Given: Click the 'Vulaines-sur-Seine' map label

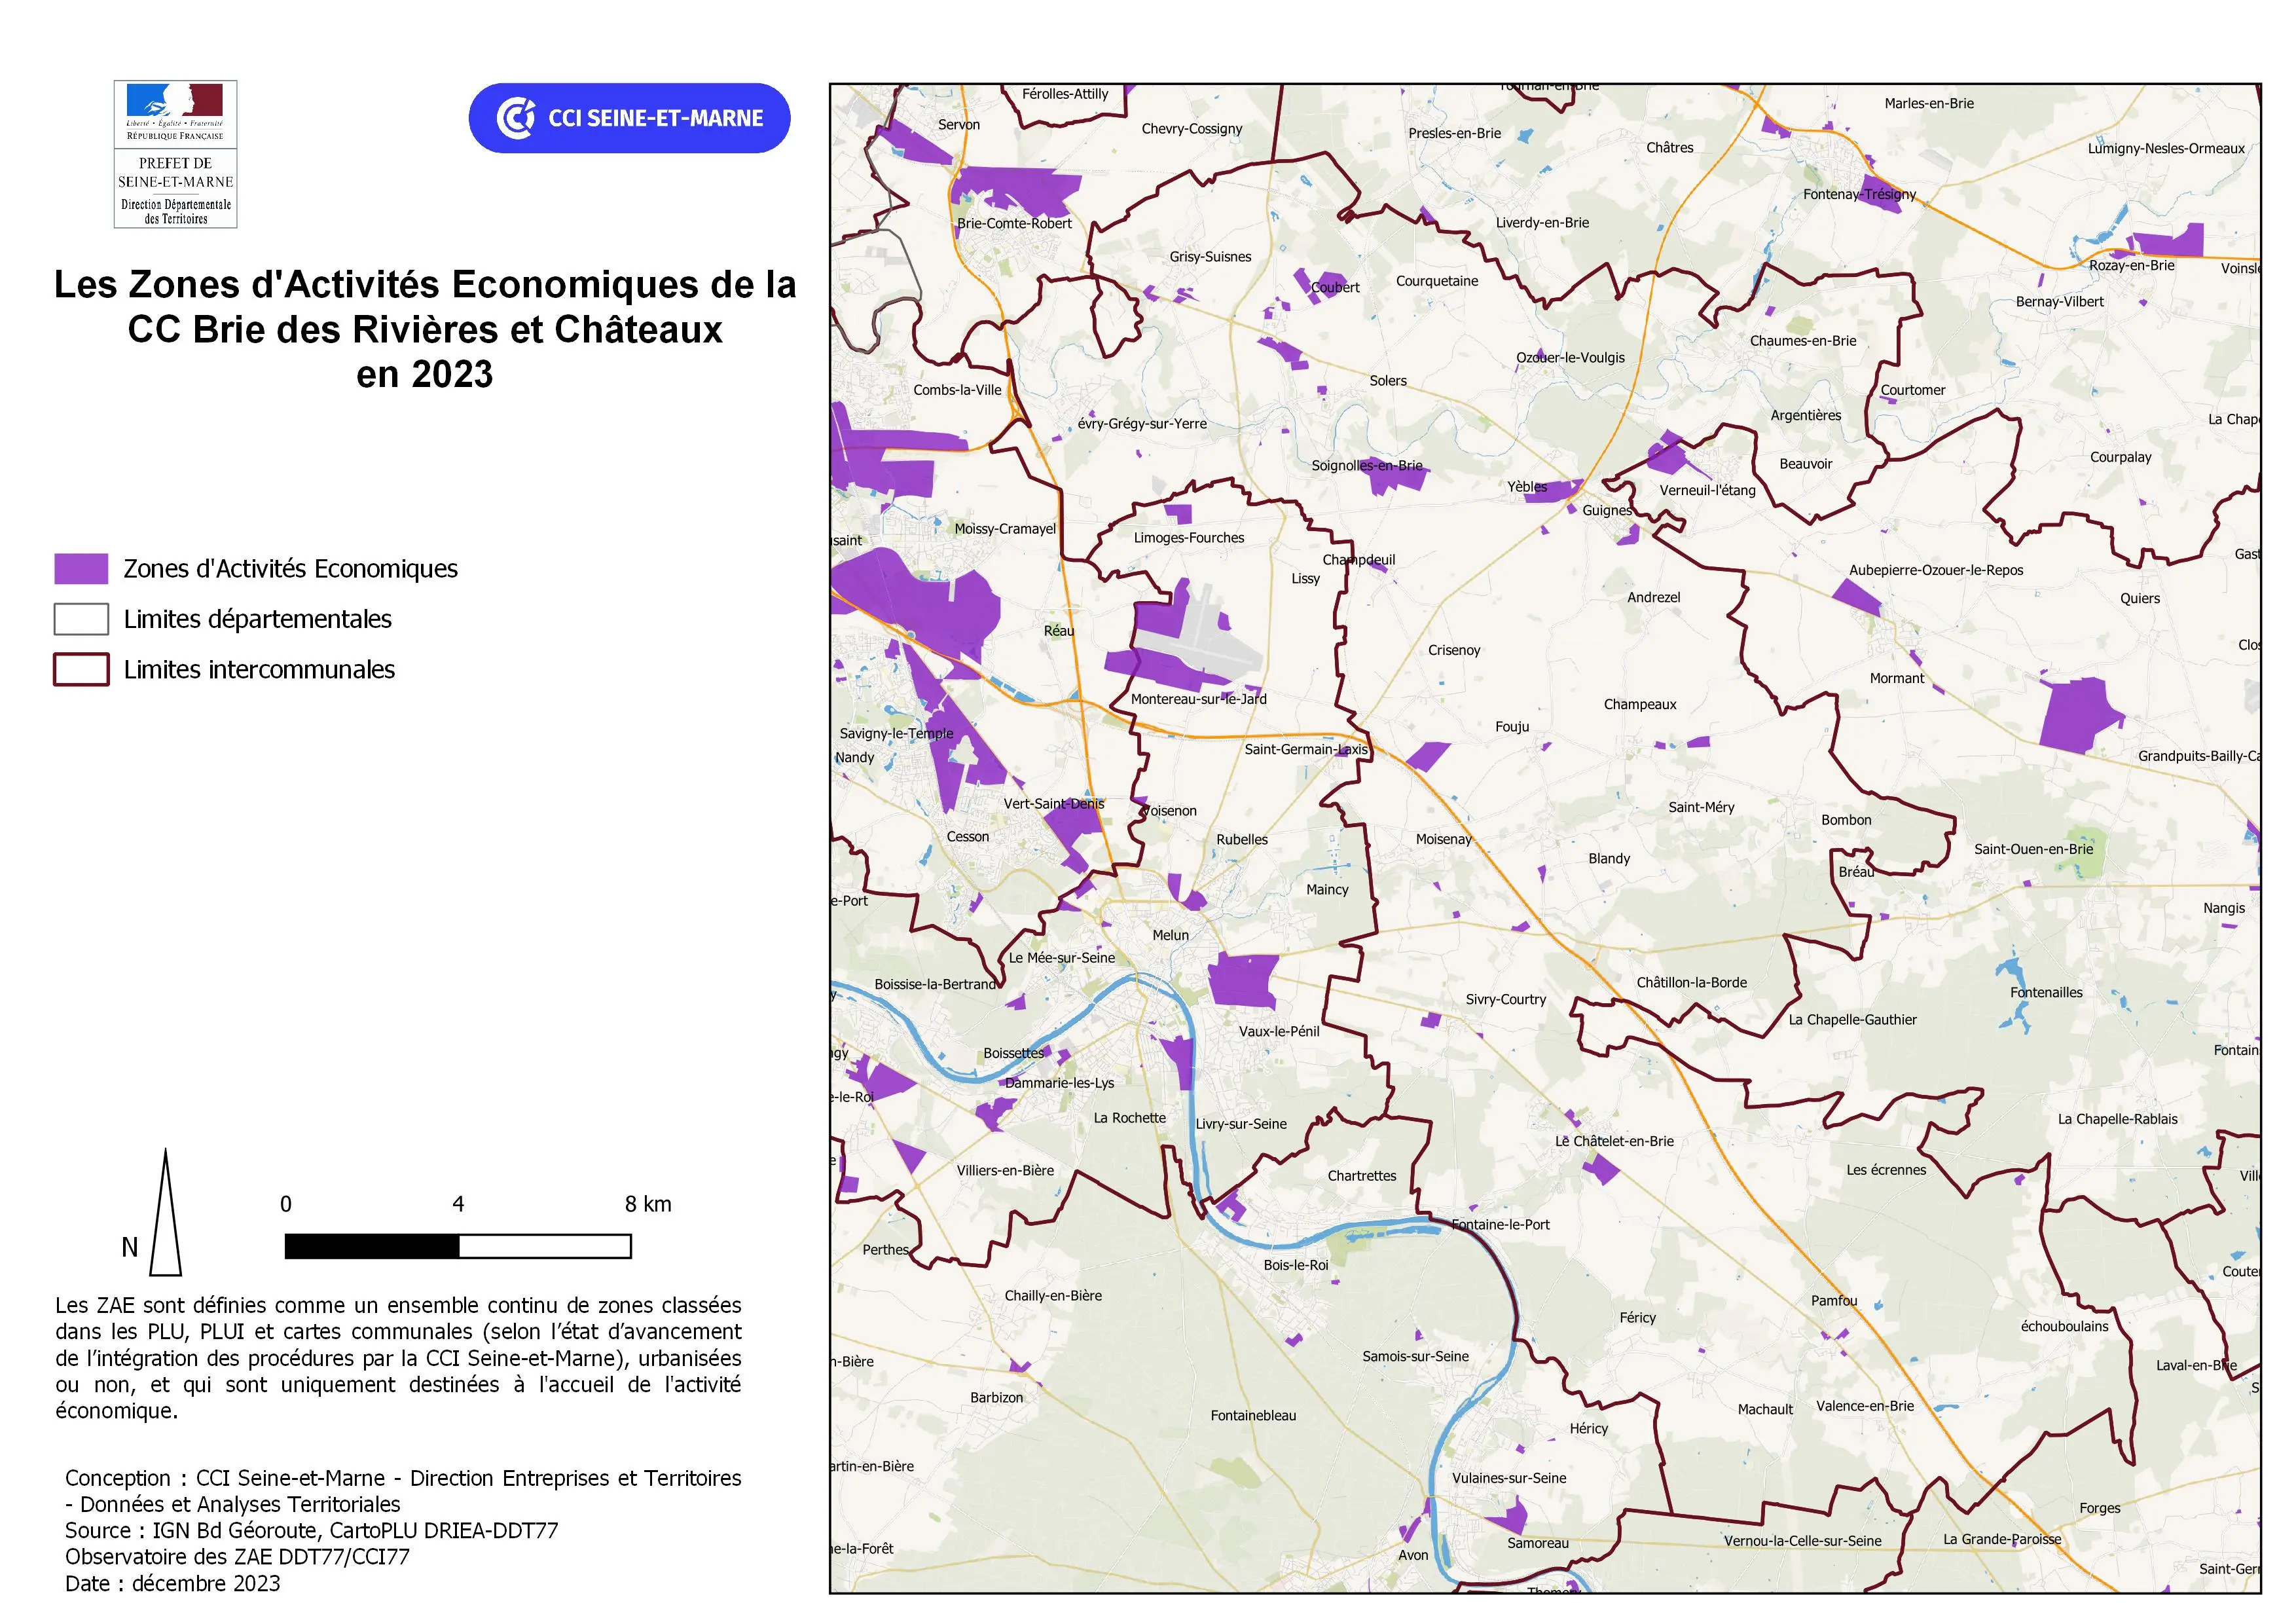Looking at the screenshot, I should tap(1509, 1478).
